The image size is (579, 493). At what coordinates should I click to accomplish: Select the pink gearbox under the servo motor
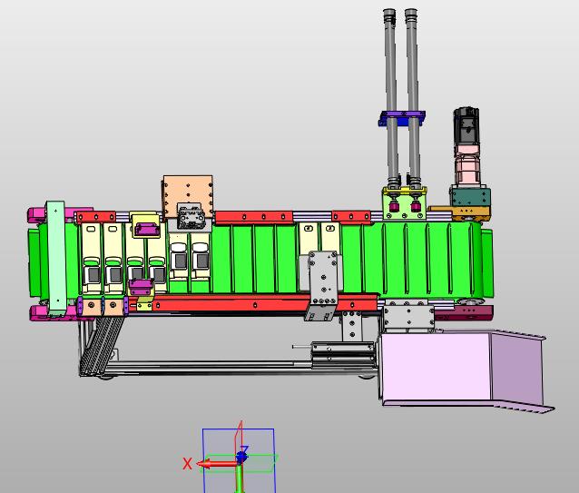(466, 165)
